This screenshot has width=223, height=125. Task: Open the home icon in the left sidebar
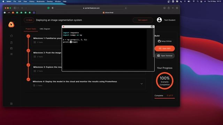coord(11,36)
